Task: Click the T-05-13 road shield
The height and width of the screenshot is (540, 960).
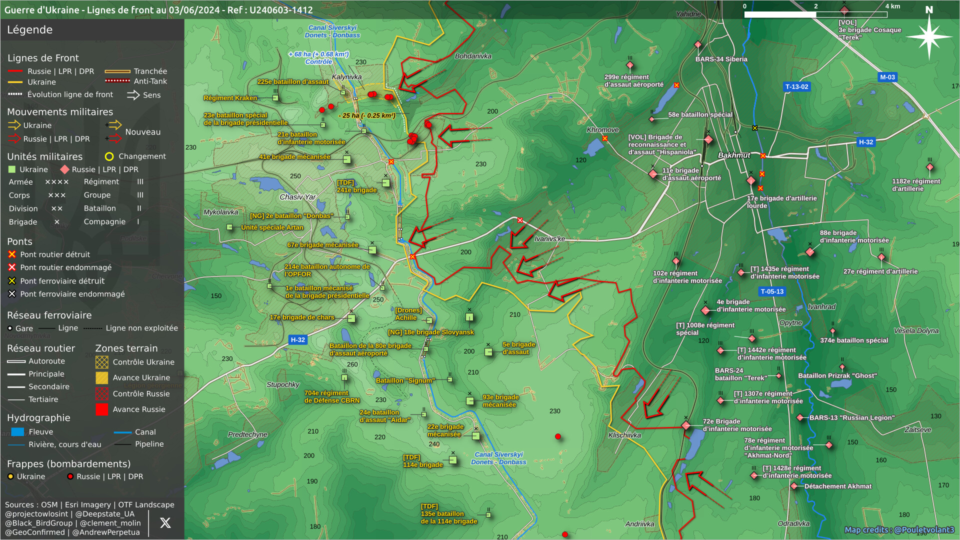Action: click(x=772, y=291)
